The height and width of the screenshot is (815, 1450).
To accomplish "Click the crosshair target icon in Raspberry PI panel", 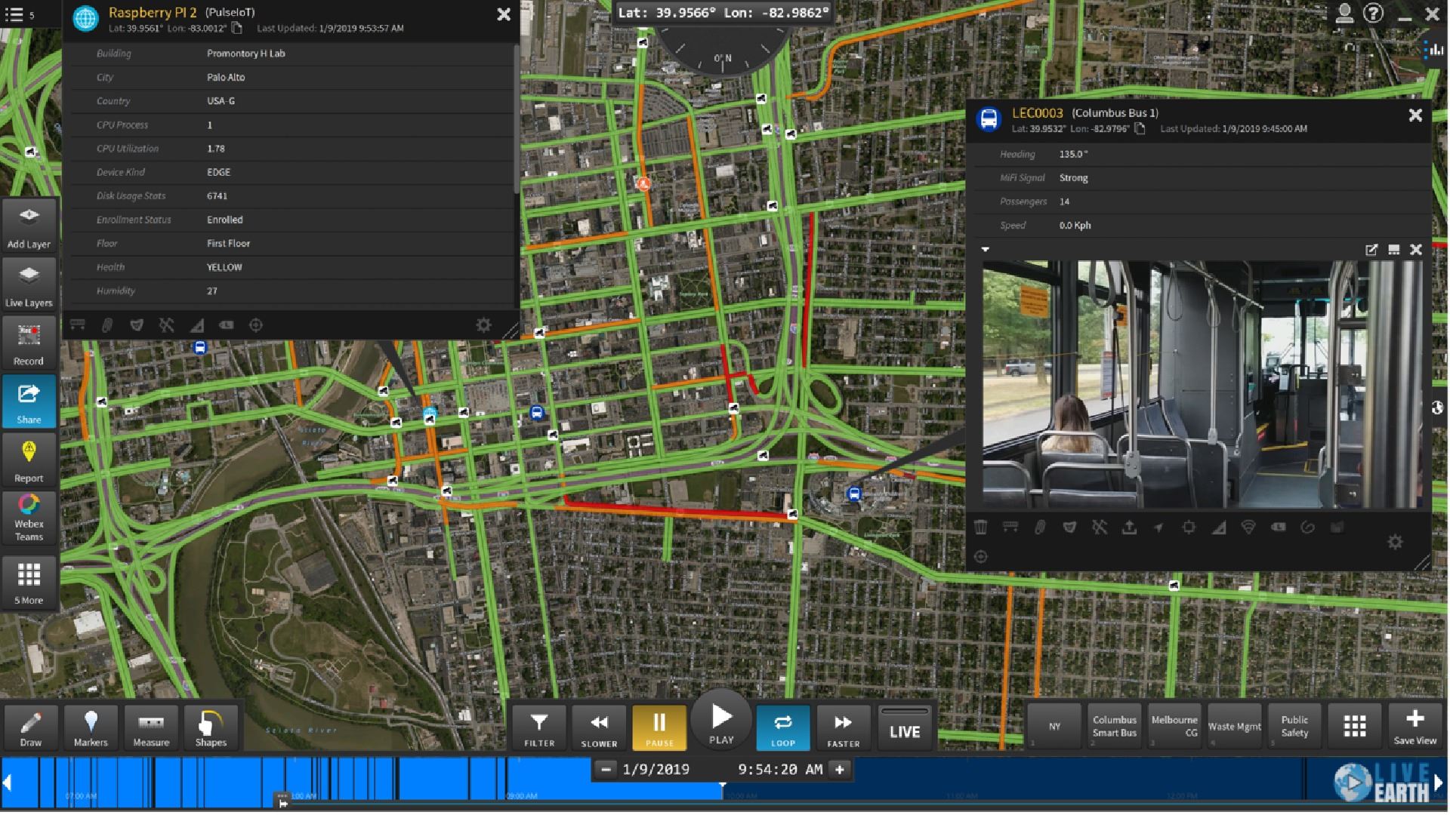I will pos(256,325).
